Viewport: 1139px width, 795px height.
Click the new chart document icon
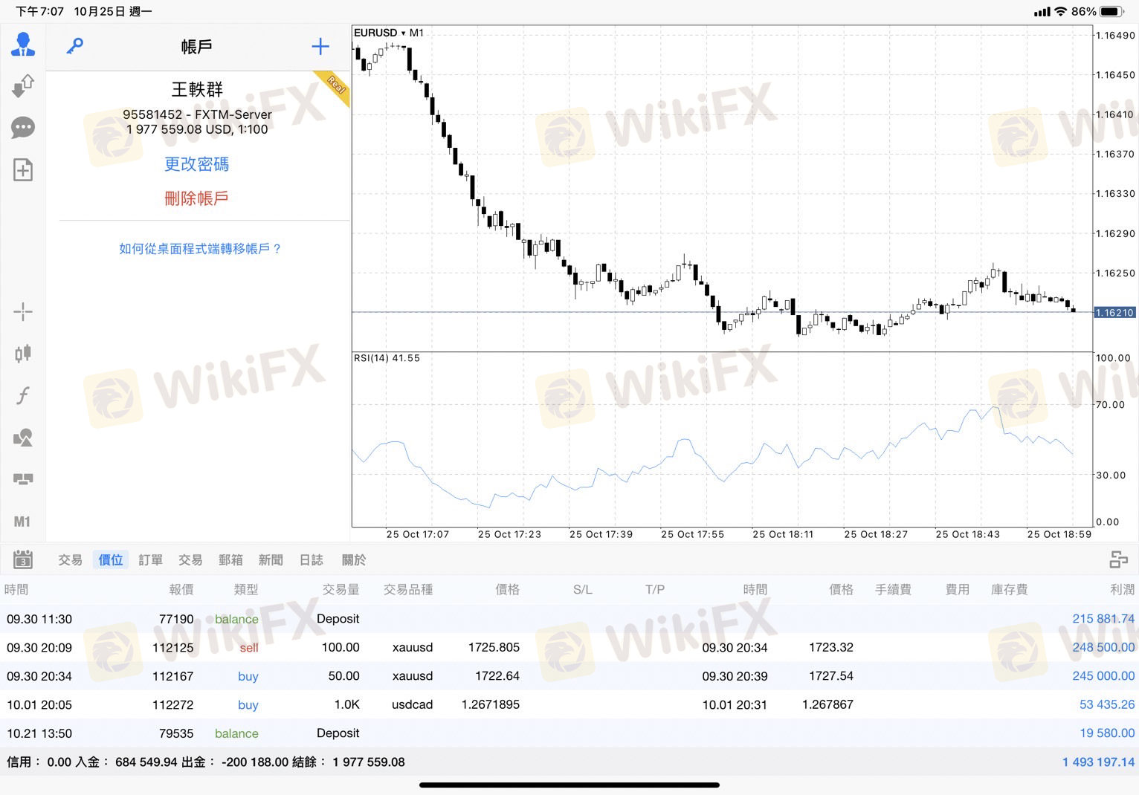[23, 170]
